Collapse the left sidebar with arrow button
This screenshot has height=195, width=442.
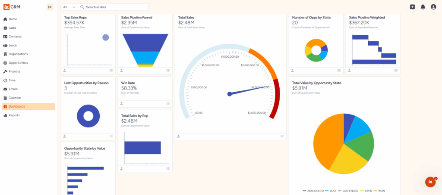[x=50, y=7]
